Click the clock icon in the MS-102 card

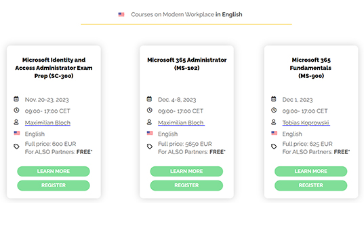(150, 110)
